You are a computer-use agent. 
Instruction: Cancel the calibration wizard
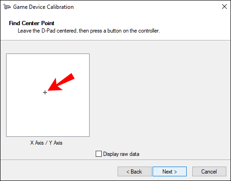pos(209,172)
